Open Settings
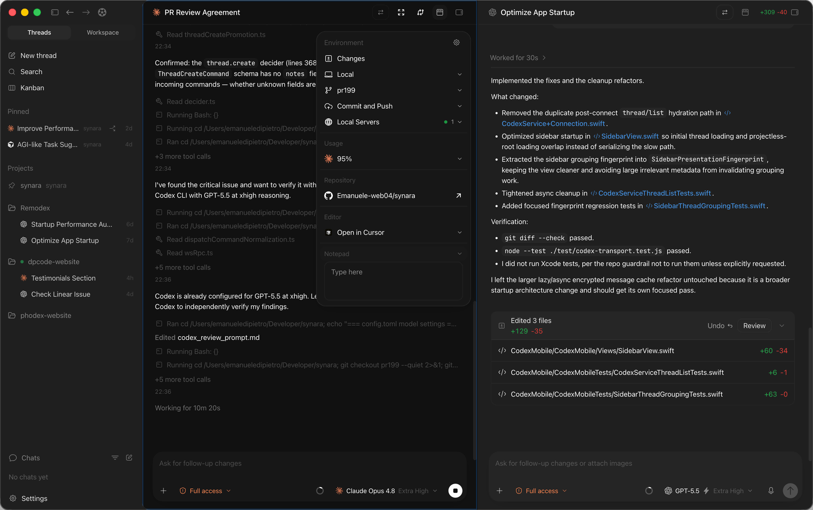The height and width of the screenshot is (510, 813). pos(34,498)
